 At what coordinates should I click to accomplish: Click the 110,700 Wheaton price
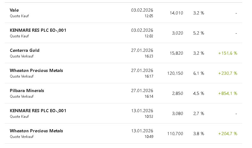coord(175,134)
